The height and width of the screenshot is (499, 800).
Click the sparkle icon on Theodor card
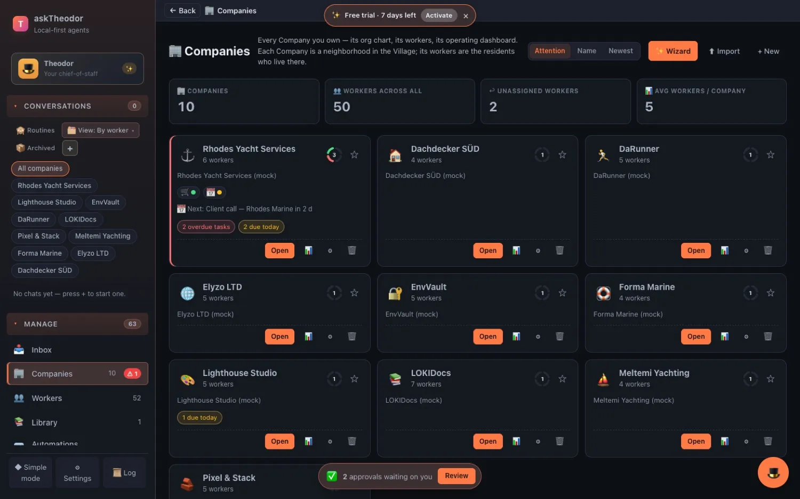(x=129, y=69)
